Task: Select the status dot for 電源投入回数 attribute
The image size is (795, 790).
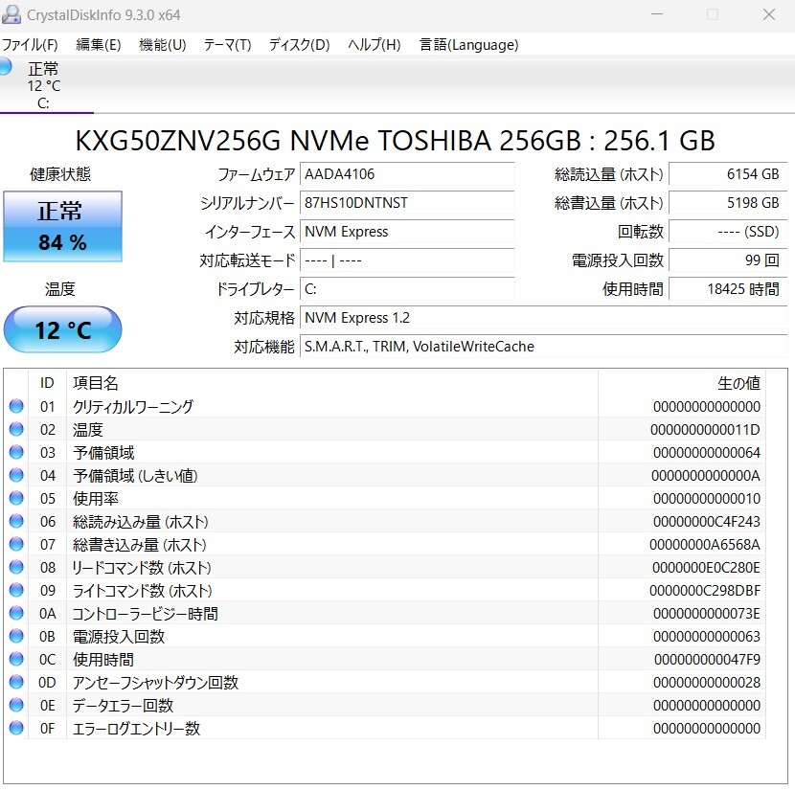Action: tap(16, 636)
